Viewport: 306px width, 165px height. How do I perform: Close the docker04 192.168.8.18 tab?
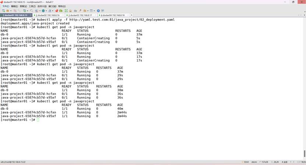point(128,15)
